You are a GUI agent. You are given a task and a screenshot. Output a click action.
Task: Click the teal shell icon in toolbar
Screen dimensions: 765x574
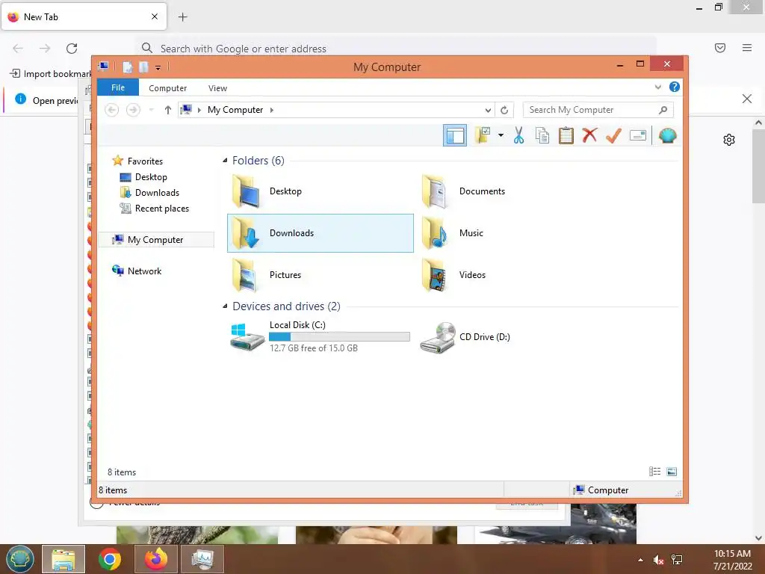coord(667,135)
